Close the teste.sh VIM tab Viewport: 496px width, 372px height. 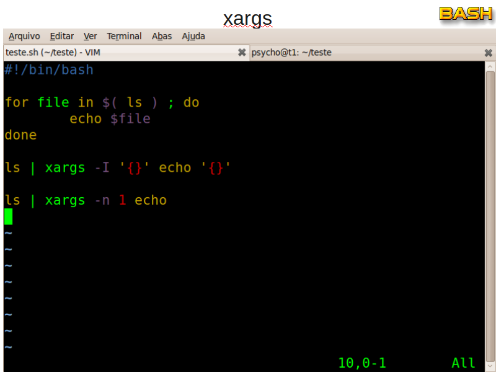pyautogui.click(x=242, y=53)
